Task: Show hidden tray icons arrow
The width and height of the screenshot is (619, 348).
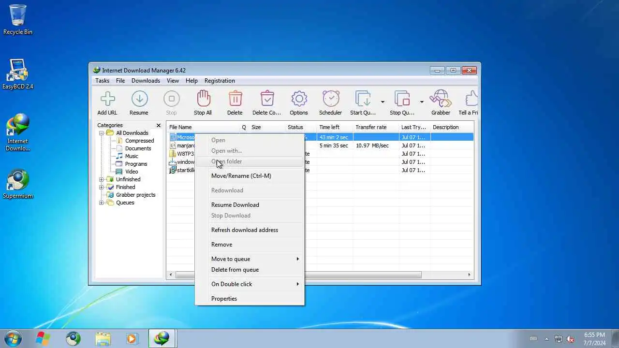Action: (x=547, y=339)
